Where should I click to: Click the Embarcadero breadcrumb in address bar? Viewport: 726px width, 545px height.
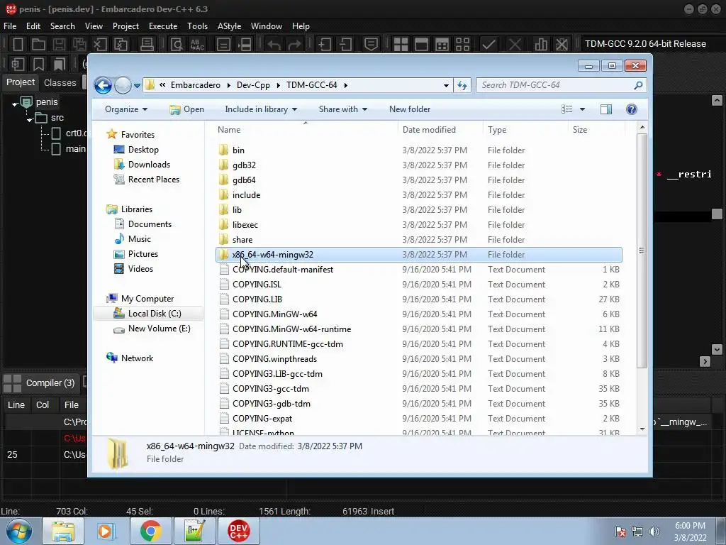(196, 85)
